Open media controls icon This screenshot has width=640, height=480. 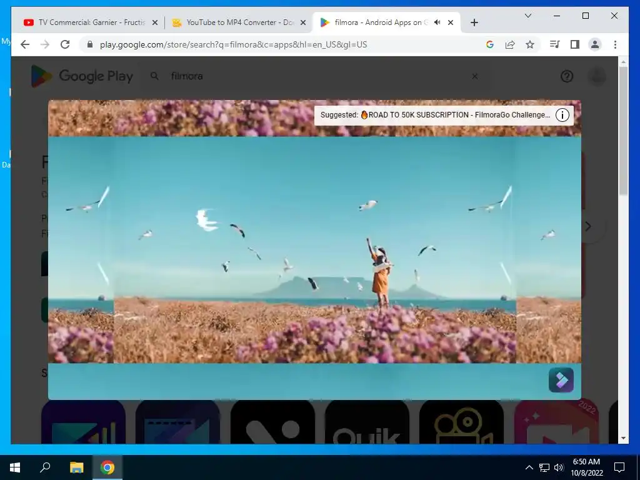point(554,44)
